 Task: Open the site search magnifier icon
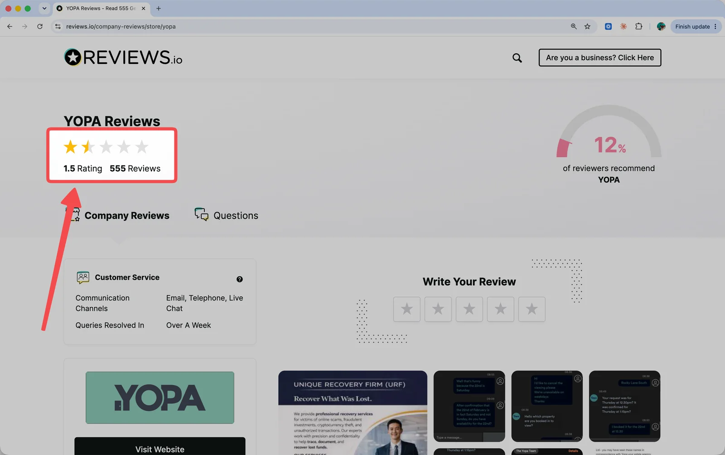(x=517, y=58)
